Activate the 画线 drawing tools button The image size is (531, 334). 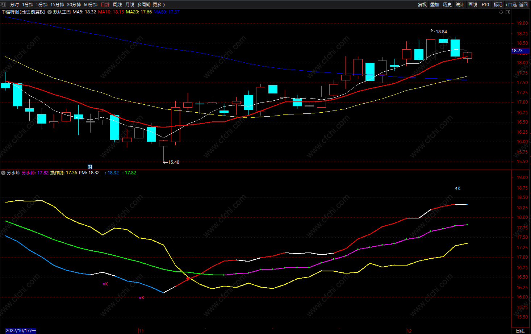coord(473,4)
